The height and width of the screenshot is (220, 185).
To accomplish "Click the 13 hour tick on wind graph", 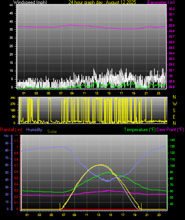I will click(x=96, y=93).
